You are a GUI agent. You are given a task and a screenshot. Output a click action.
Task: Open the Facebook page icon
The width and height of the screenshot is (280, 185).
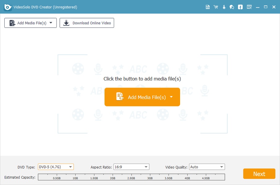click(x=240, y=7)
